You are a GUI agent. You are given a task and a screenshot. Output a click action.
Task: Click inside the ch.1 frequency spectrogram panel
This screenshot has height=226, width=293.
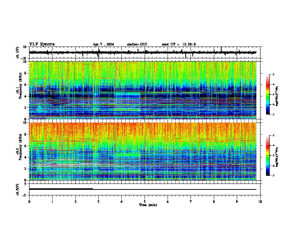[x=143, y=90]
